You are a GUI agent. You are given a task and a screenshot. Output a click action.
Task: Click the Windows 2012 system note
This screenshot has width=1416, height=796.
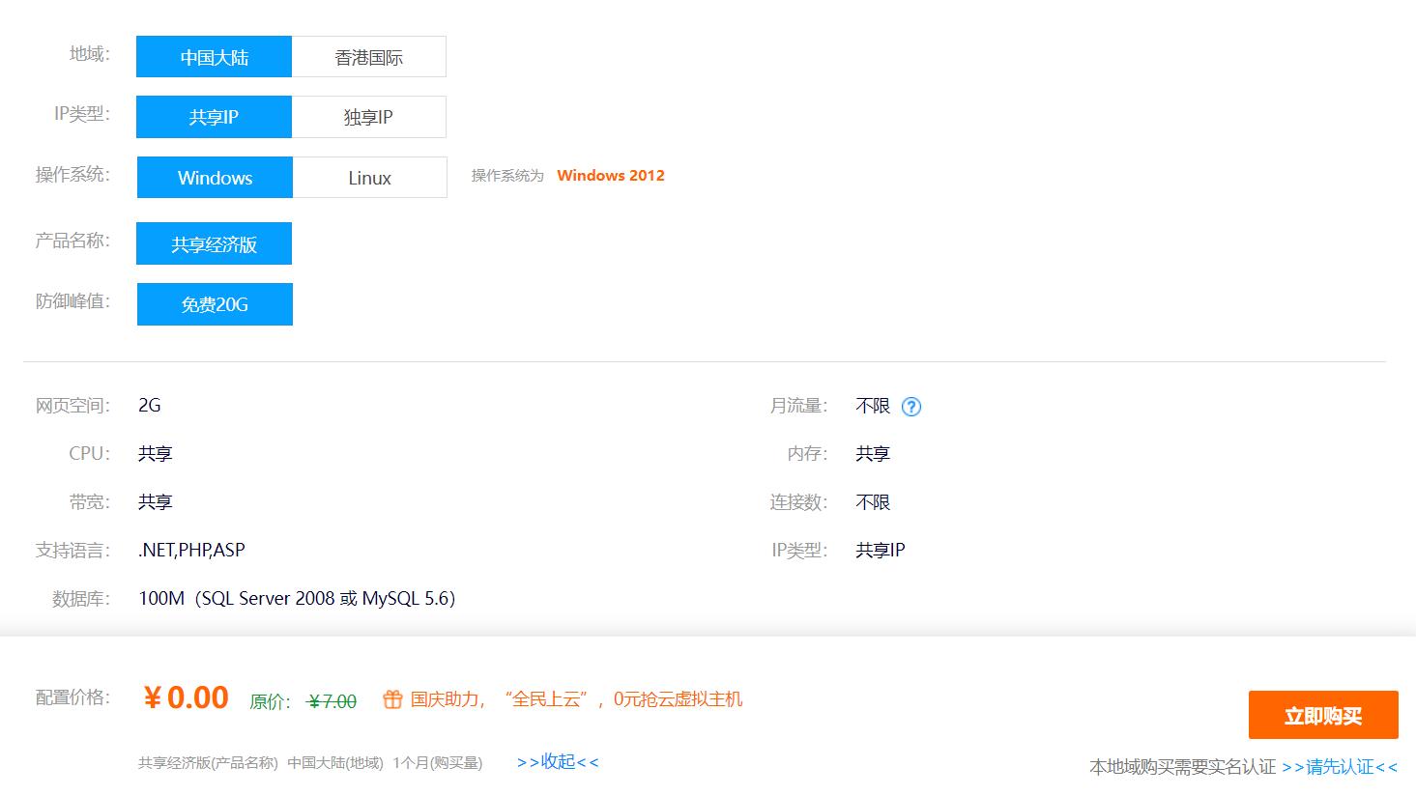[611, 176]
